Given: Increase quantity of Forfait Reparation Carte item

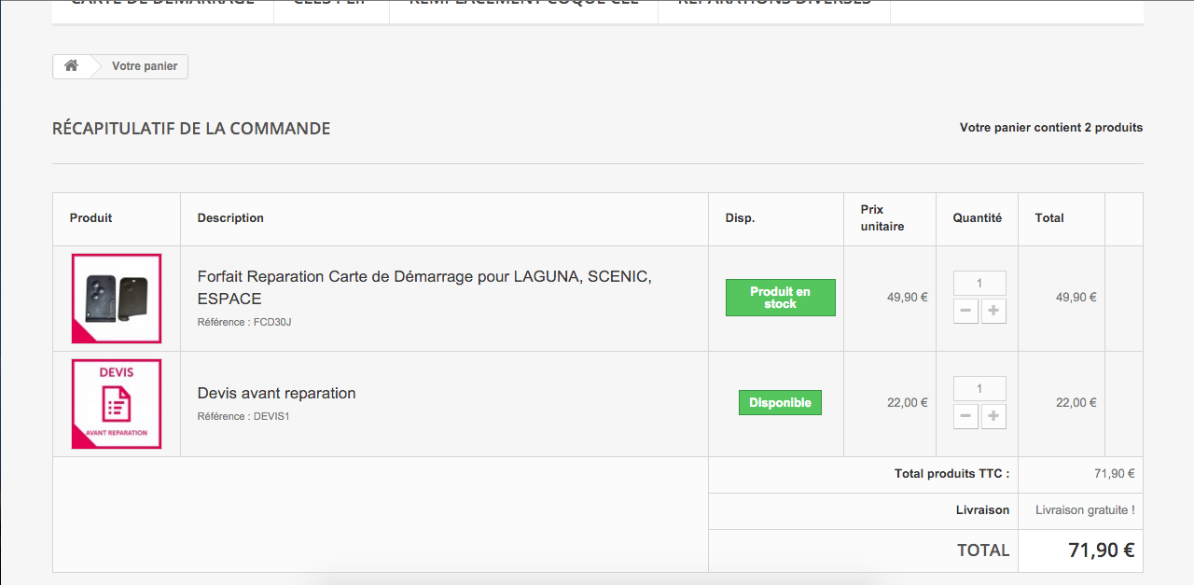Looking at the screenshot, I should tap(993, 312).
